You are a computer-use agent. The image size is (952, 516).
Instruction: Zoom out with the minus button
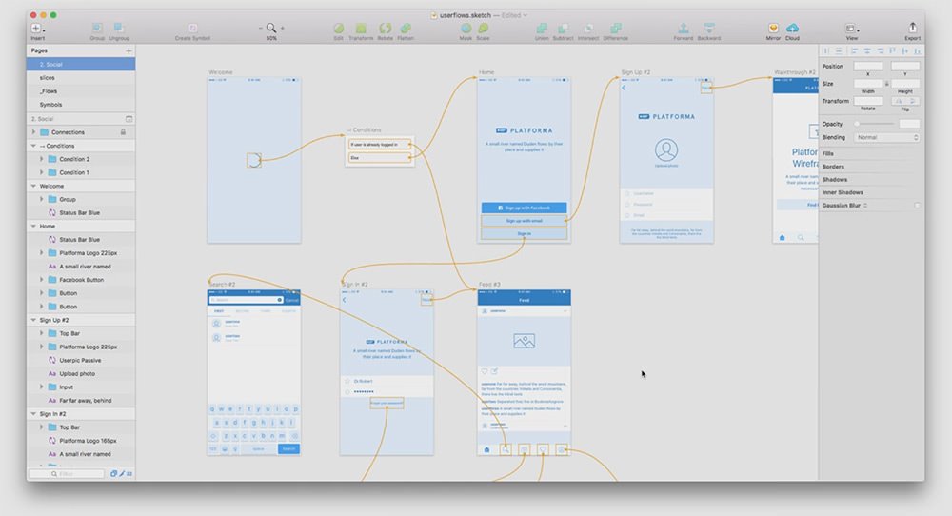[261, 28]
